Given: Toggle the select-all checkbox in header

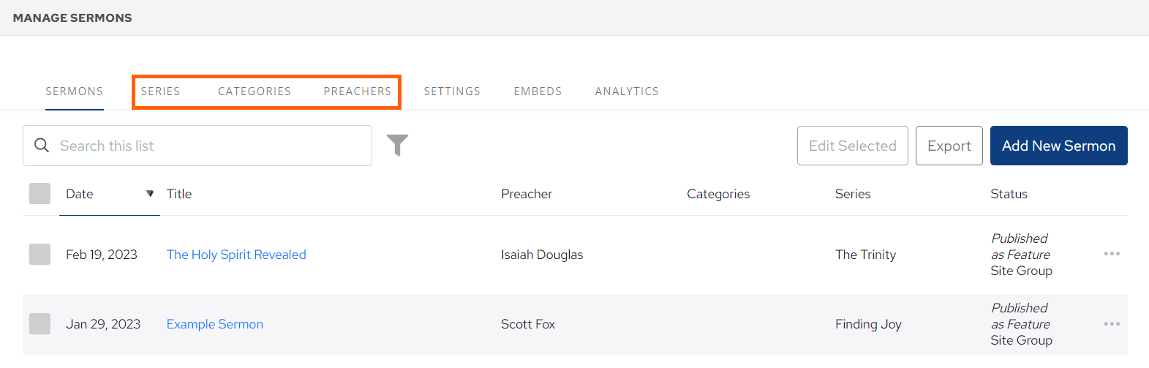Looking at the screenshot, I should click(x=39, y=194).
